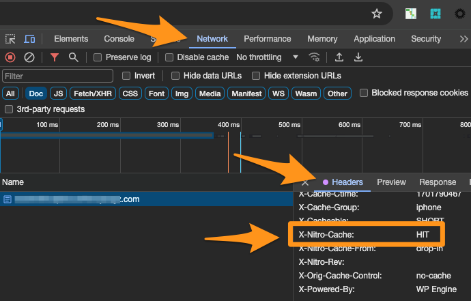Clear the network log
Image resolution: width=471 pixels, height=301 pixels.
pyautogui.click(x=29, y=57)
